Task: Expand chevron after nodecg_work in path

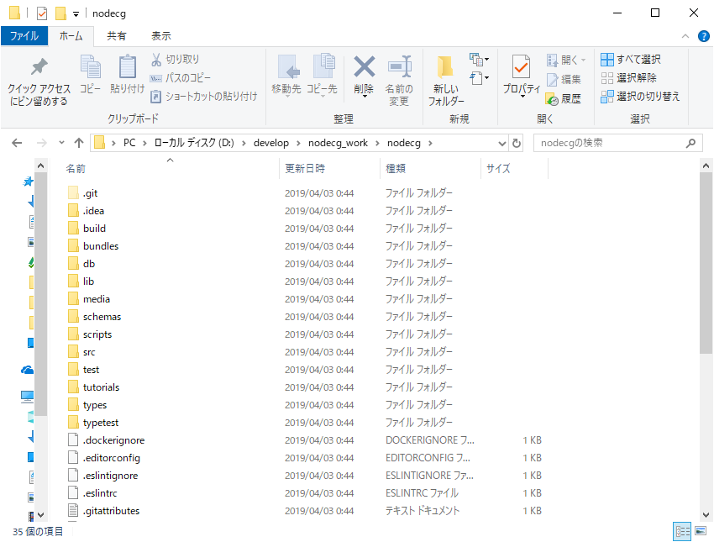Action: (377, 144)
